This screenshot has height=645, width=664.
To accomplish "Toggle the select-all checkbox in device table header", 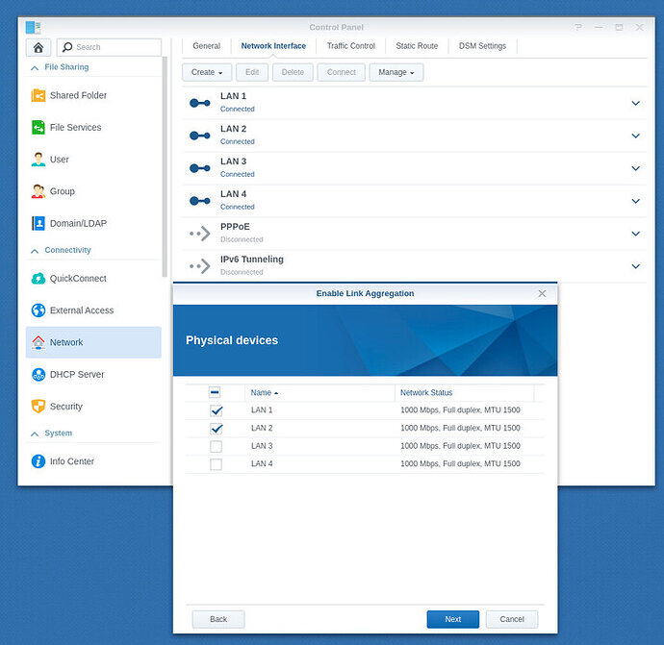I will (x=215, y=392).
